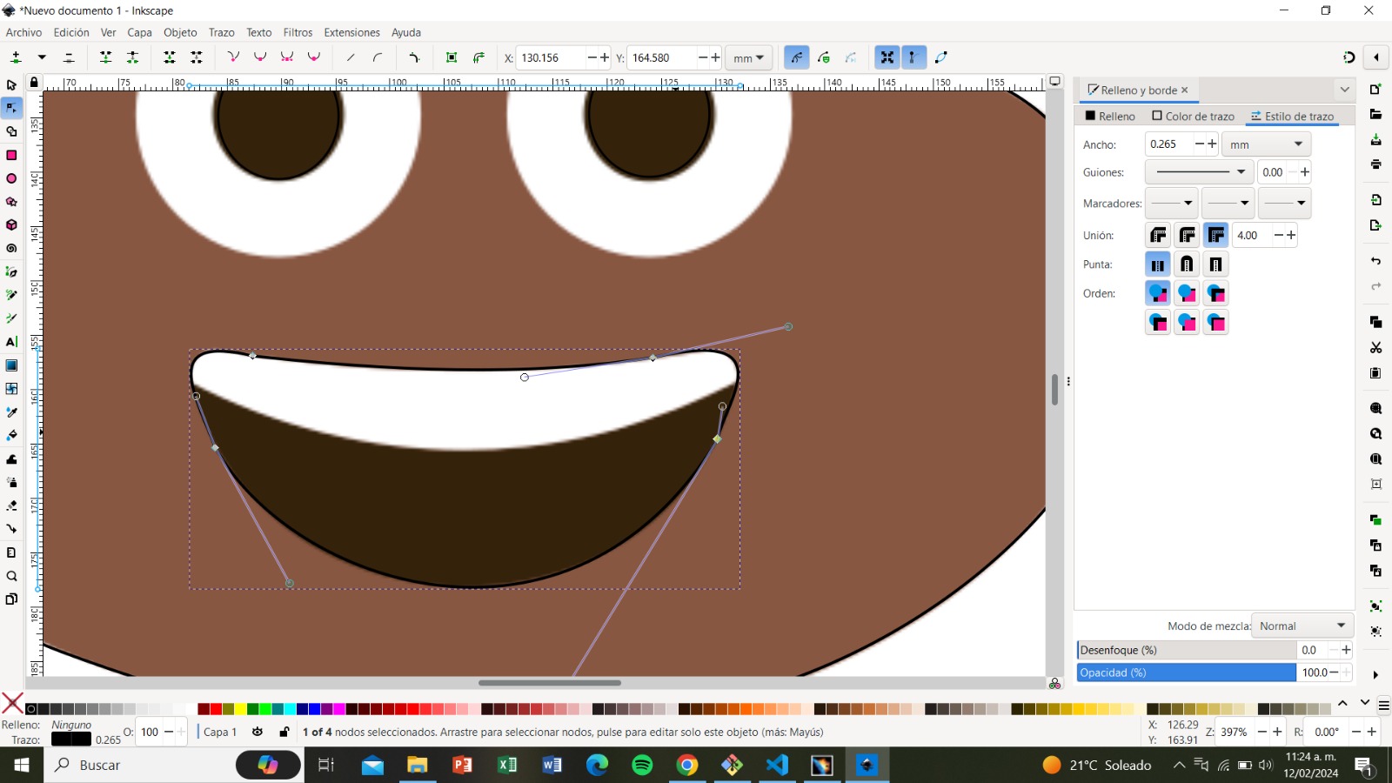1392x783 pixels.
Task: Open the Archivo menu
Action: pyautogui.click(x=23, y=32)
